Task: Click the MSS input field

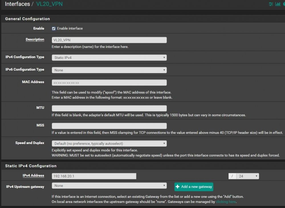Action: click(x=109, y=126)
